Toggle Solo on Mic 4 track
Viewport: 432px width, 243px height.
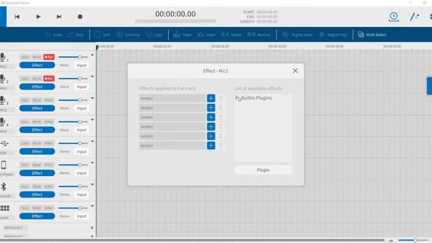click(x=25, y=122)
